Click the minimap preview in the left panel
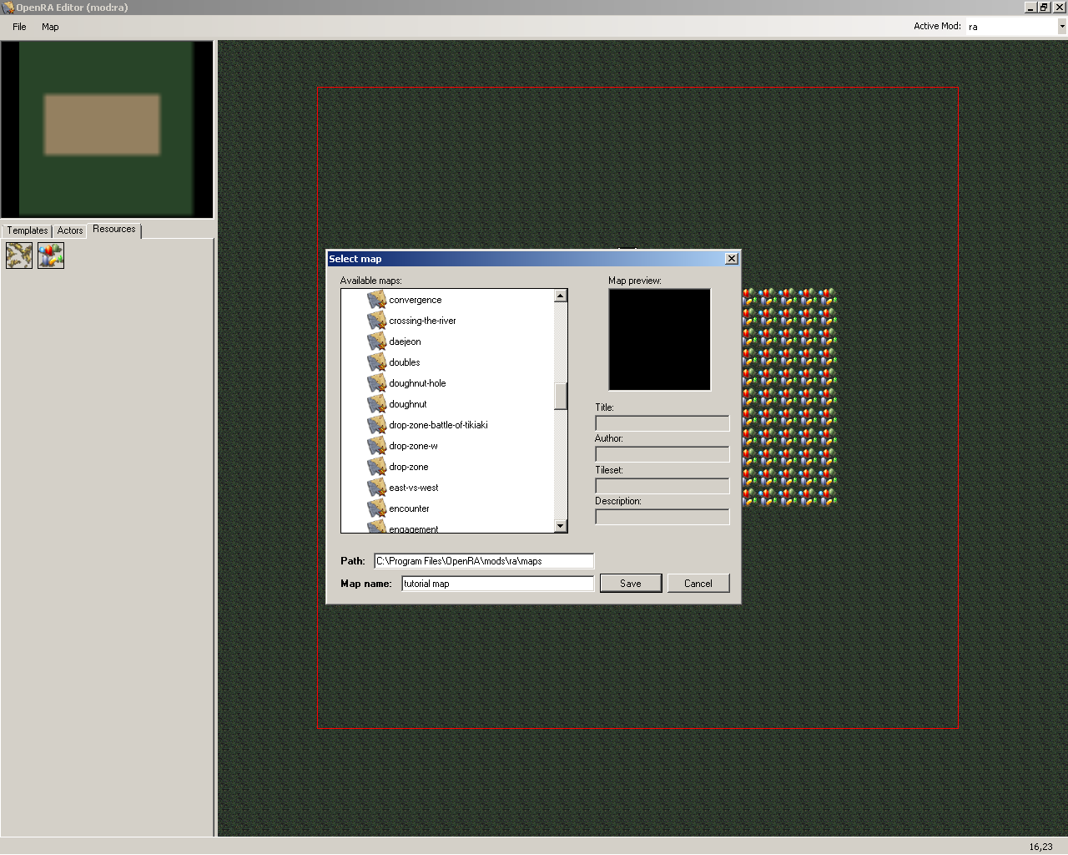 pyautogui.click(x=107, y=129)
